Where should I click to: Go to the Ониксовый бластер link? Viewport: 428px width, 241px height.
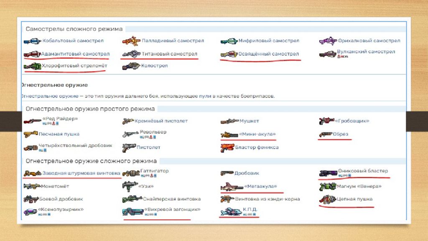pos(363,171)
